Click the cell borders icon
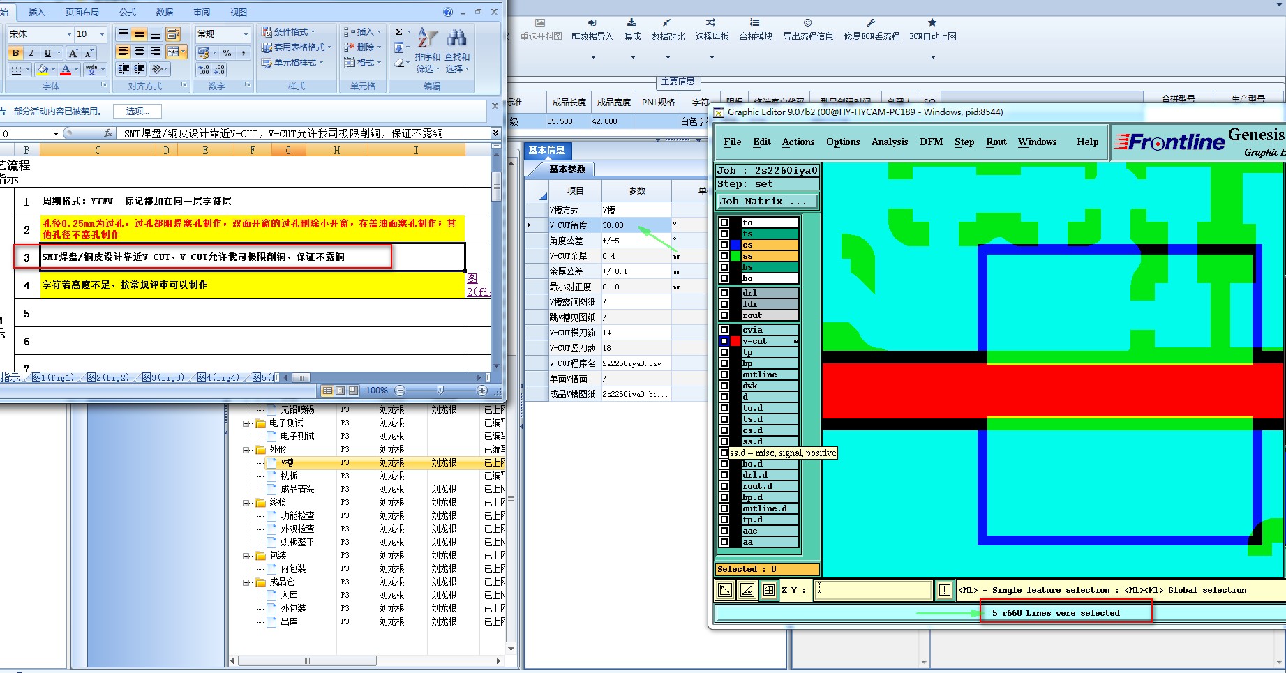Image resolution: width=1286 pixels, height=673 pixels. pyautogui.click(x=16, y=69)
